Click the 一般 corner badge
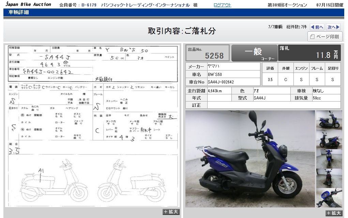This screenshot has width=348, height=218. tap(254, 53)
